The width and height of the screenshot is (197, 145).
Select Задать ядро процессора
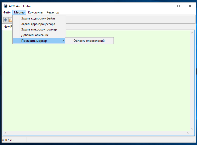pos(39,24)
